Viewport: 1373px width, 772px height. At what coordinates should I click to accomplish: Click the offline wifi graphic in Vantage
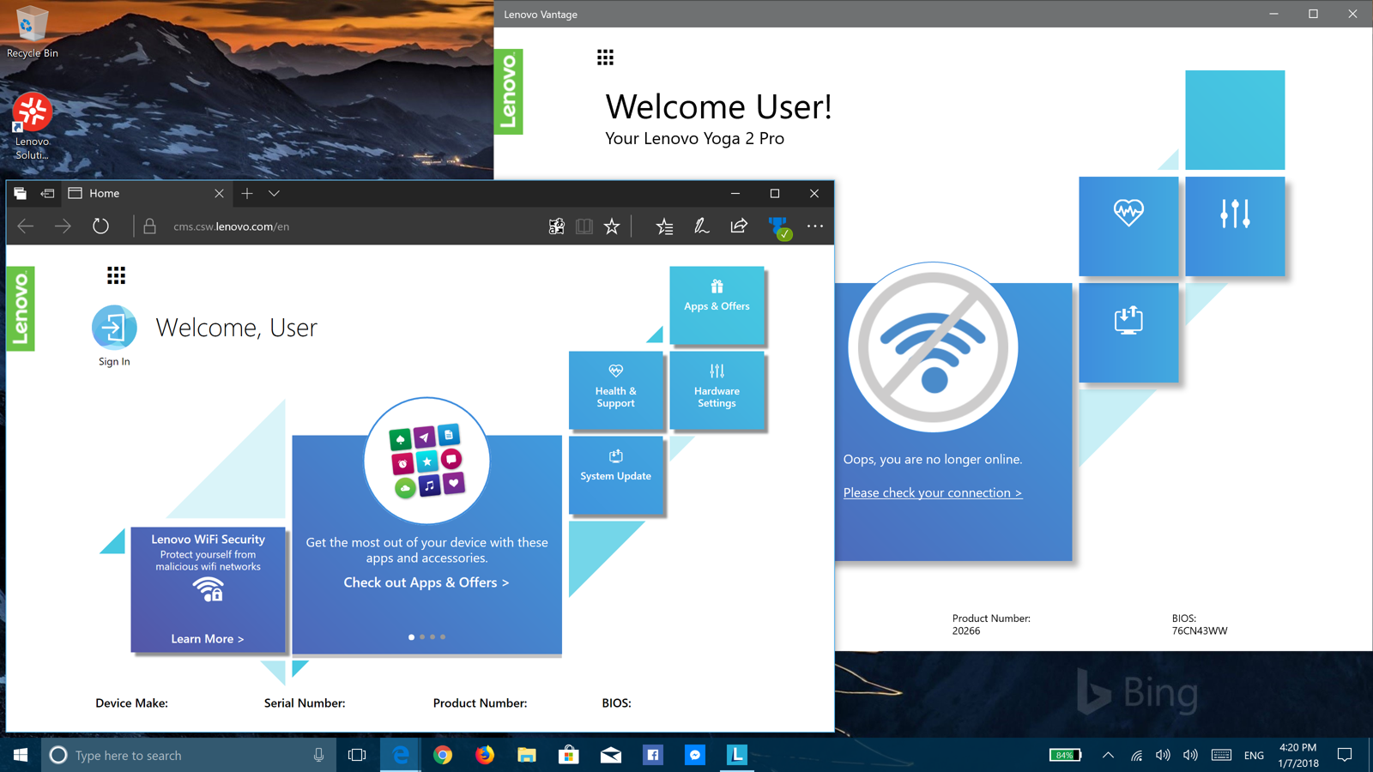934,347
